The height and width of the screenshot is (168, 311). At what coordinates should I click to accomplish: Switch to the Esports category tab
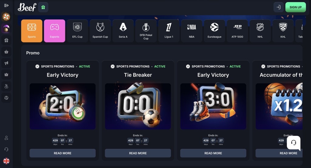coord(55,31)
